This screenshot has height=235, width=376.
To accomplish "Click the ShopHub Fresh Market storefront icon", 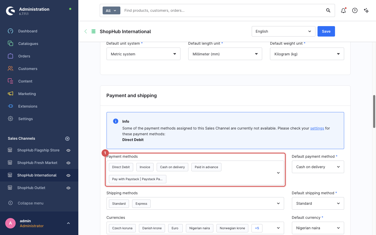I will 10,163.
